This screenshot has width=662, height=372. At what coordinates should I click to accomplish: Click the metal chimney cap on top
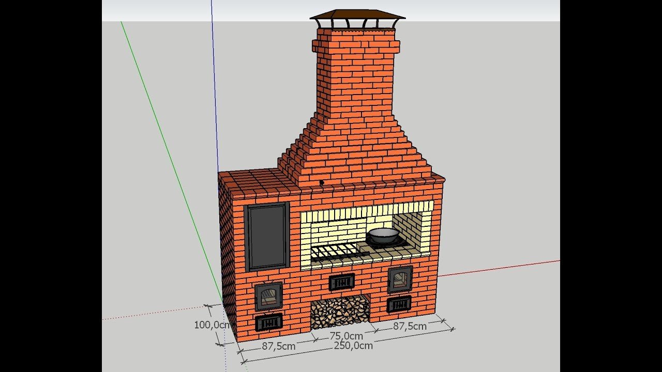click(x=357, y=15)
